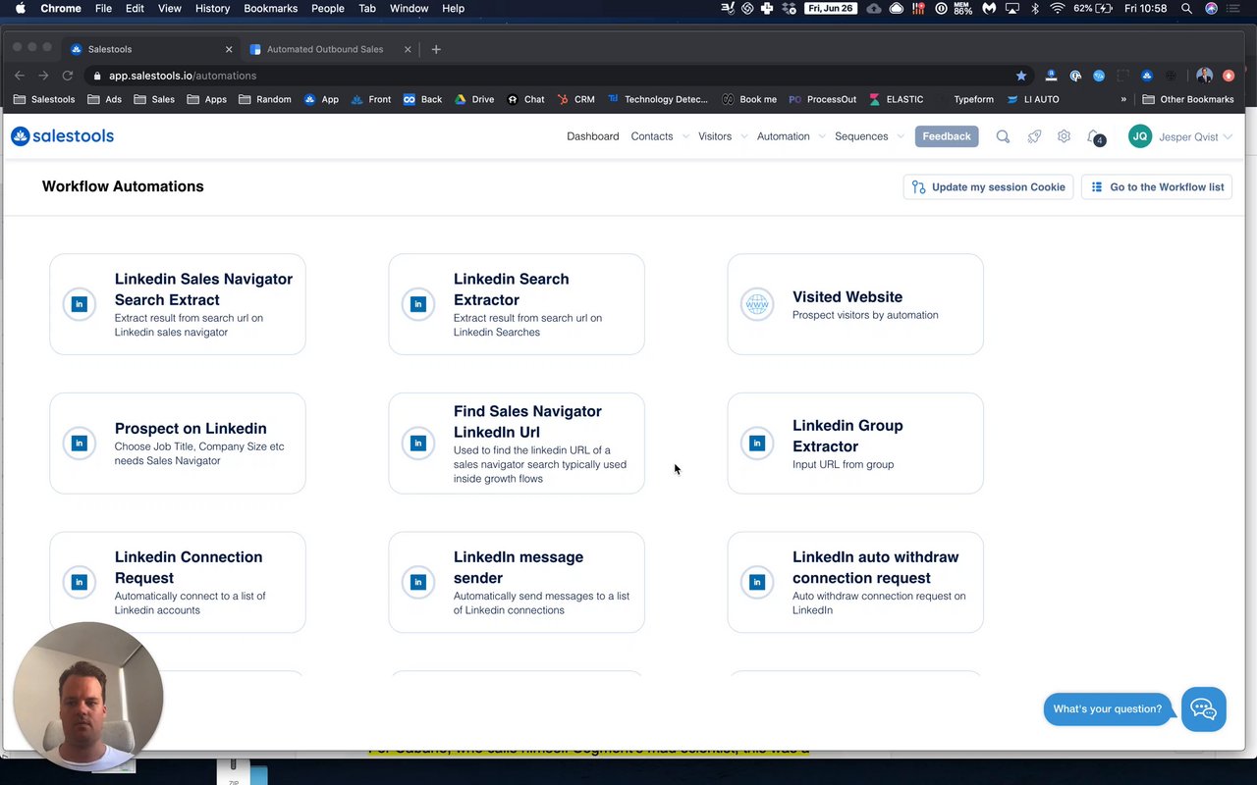Go to the Dashboard page
Viewport: 1257px width, 785px height.
[593, 136]
